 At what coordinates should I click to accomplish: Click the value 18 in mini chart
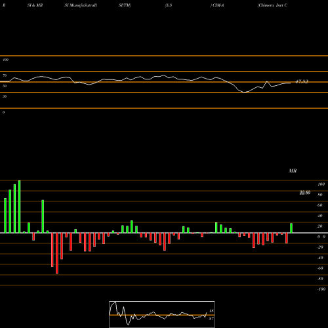click(211, 311)
